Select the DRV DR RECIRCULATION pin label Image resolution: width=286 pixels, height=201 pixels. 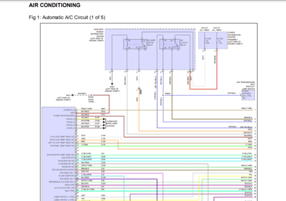click(x=63, y=170)
